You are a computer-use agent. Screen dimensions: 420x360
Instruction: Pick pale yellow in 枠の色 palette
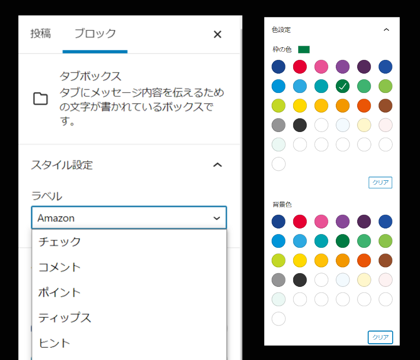click(x=364, y=125)
